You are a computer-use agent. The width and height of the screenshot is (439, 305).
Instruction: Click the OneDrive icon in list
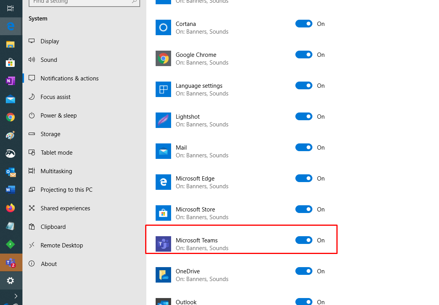(163, 275)
